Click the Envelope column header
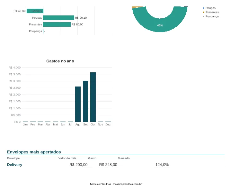The height and width of the screenshot is (192, 231). point(13,158)
